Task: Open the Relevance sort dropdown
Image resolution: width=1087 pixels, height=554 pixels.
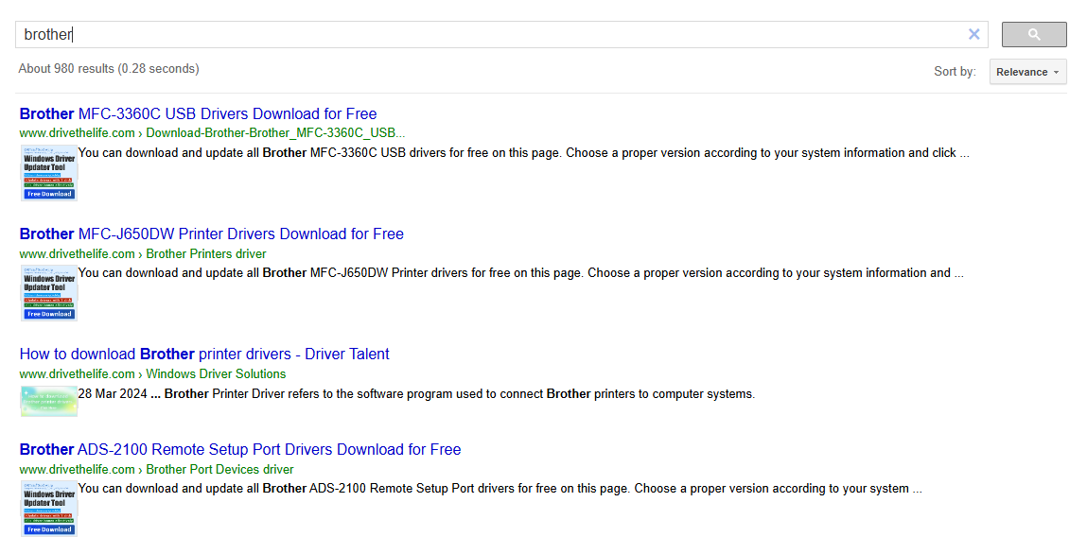Action: coord(1027,72)
